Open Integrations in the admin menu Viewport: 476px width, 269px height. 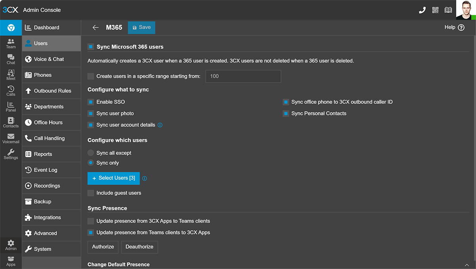pos(48,217)
